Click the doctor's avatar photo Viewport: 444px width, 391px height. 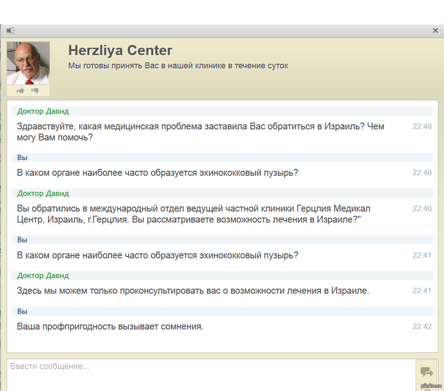28,63
